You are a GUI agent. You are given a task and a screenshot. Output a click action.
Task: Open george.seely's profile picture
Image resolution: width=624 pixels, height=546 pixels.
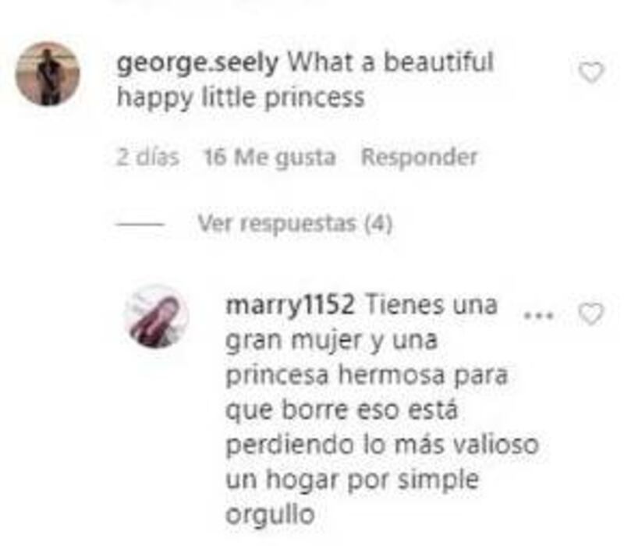coord(48,74)
